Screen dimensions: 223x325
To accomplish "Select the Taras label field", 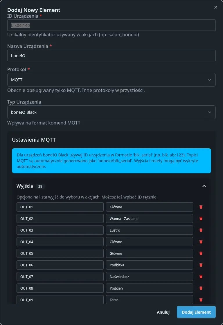I will tap(149, 299).
